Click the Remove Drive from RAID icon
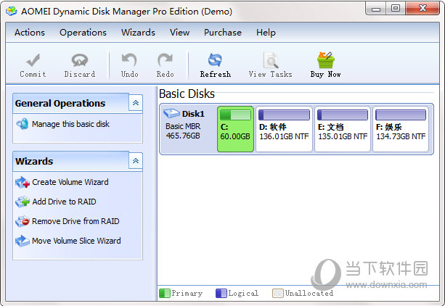 (23, 221)
